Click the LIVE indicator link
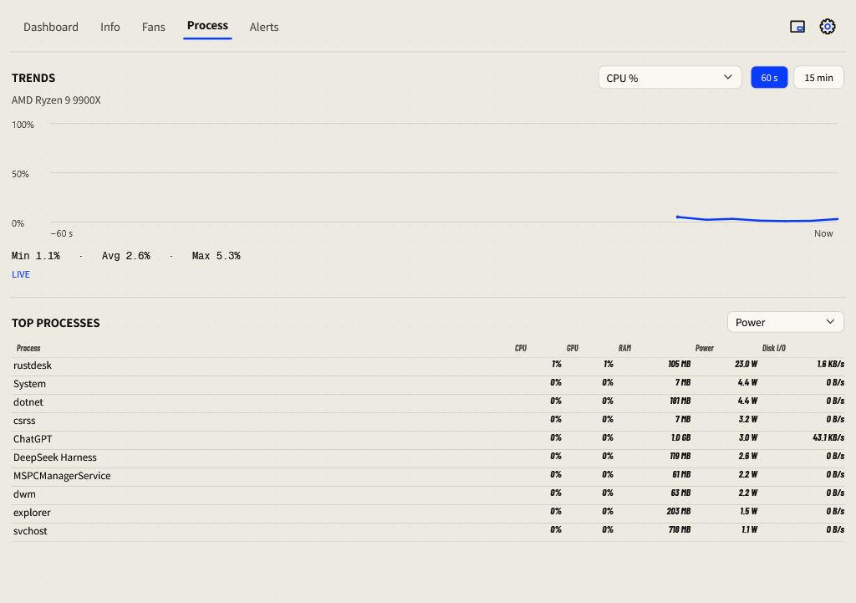Image resolution: width=856 pixels, height=603 pixels. point(21,274)
